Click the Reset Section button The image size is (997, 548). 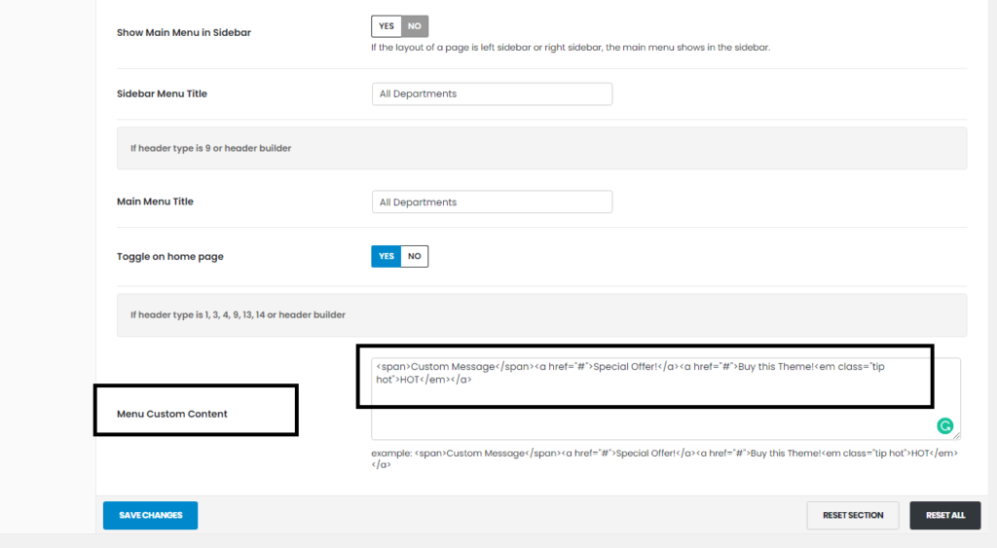(852, 516)
